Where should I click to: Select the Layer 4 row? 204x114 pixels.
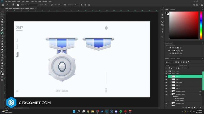click(185, 85)
